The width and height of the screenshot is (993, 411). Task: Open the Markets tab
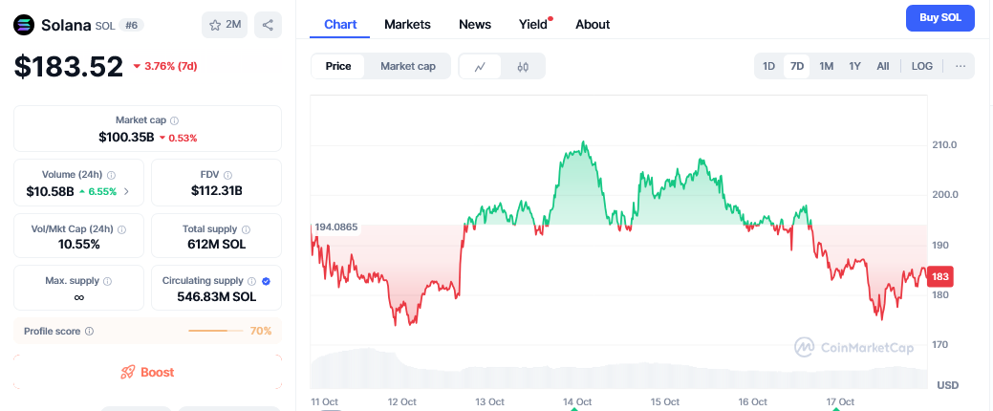click(x=407, y=24)
